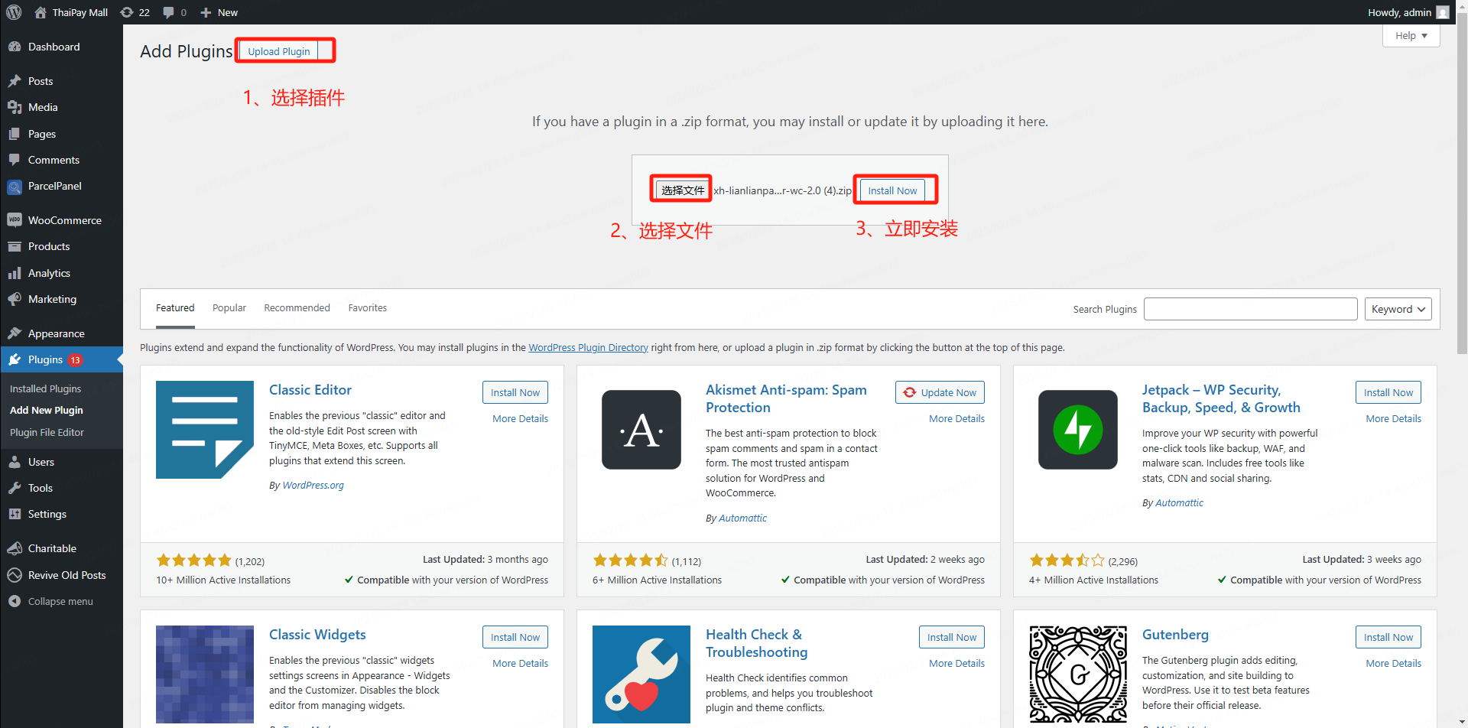Click the Pages icon in sidebar
1468x728 pixels.
click(x=15, y=134)
